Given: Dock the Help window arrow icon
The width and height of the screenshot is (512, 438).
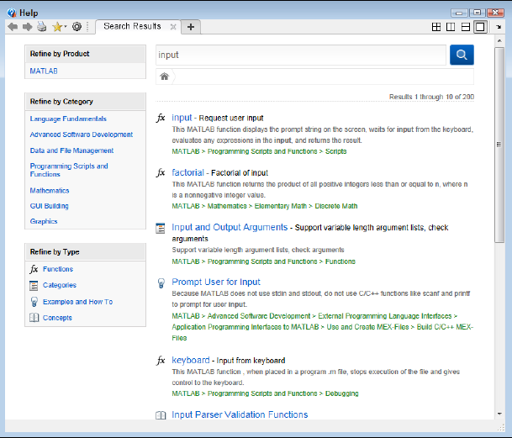Looking at the screenshot, I should tap(499, 27).
